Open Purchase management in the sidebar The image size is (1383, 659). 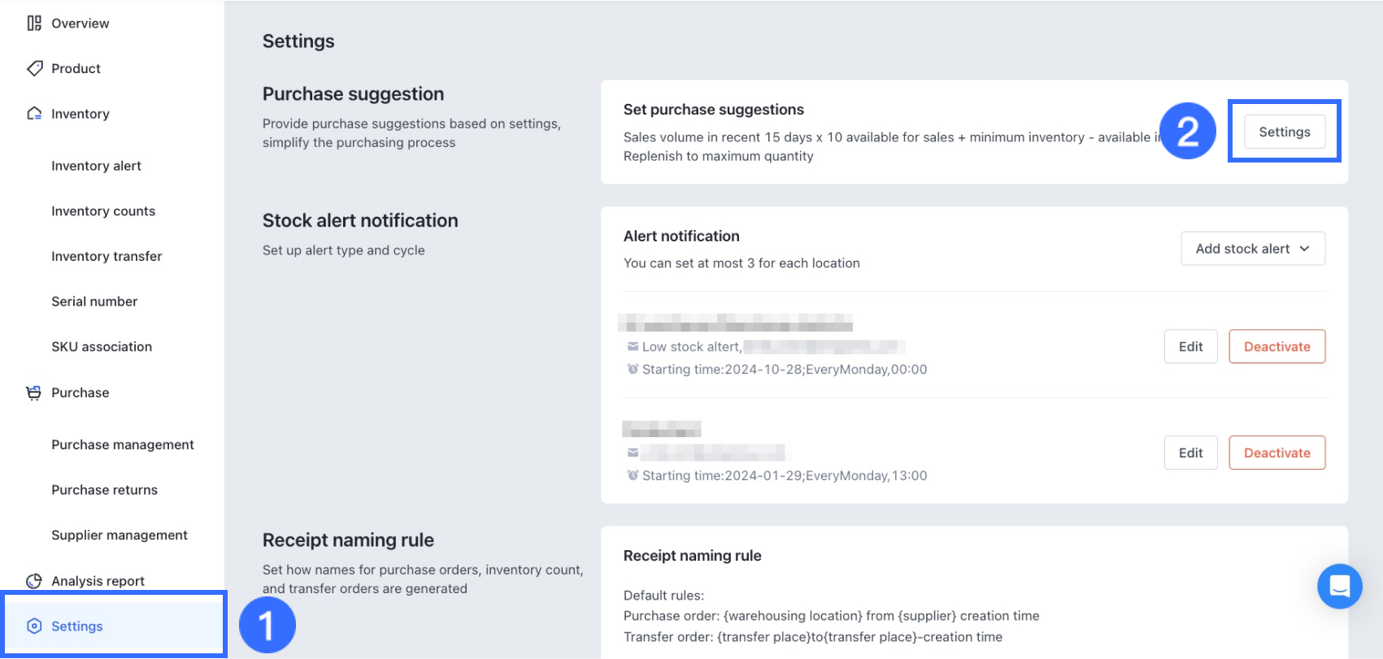pos(123,444)
